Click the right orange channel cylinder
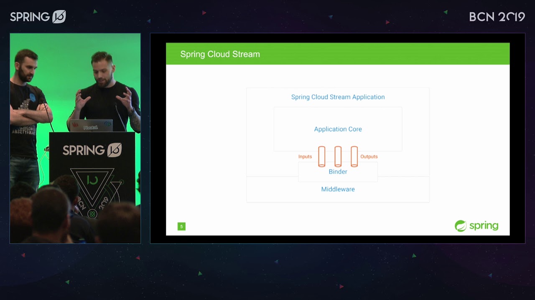Viewport: 535px width, 300px height. click(x=354, y=156)
